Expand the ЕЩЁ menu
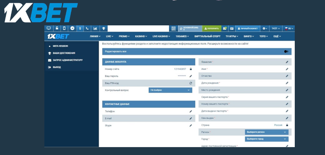Viewport: 325px width, 155px height. point(277,36)
